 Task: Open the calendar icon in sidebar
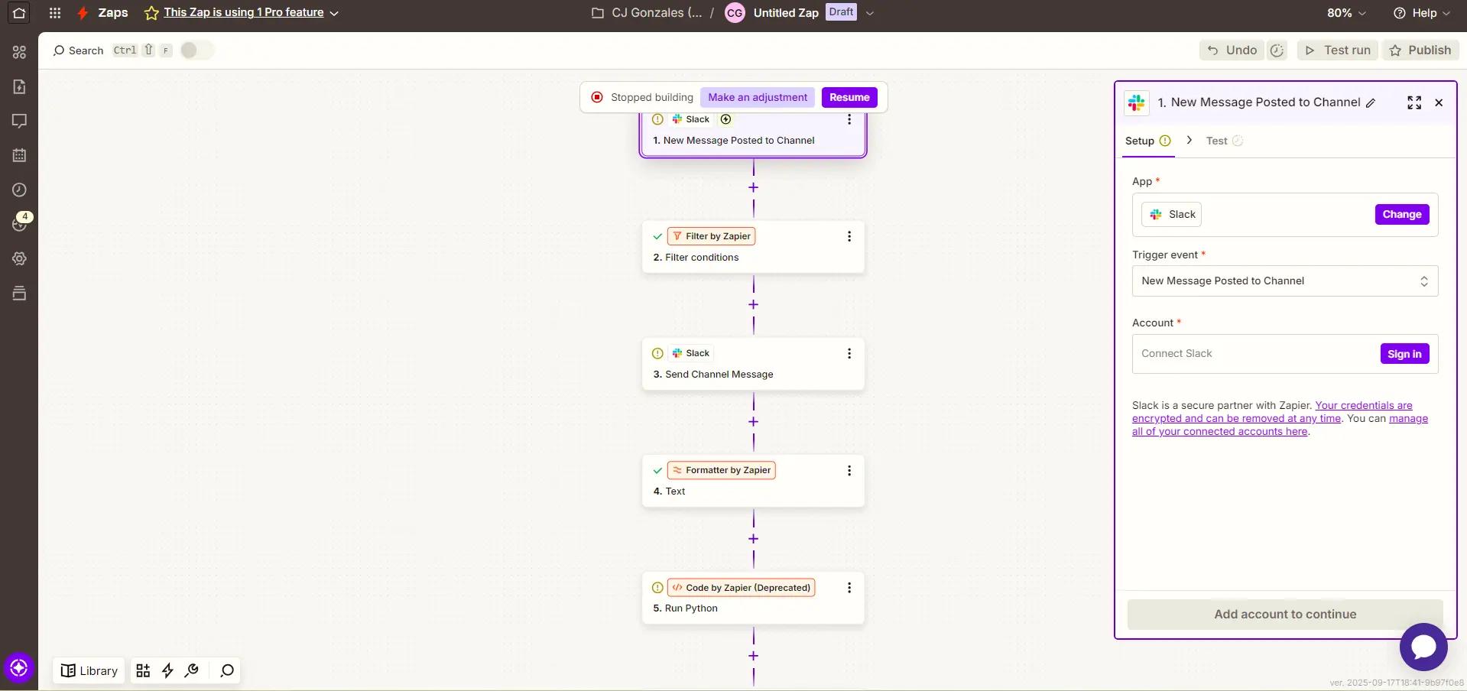[x=18, y=155]
